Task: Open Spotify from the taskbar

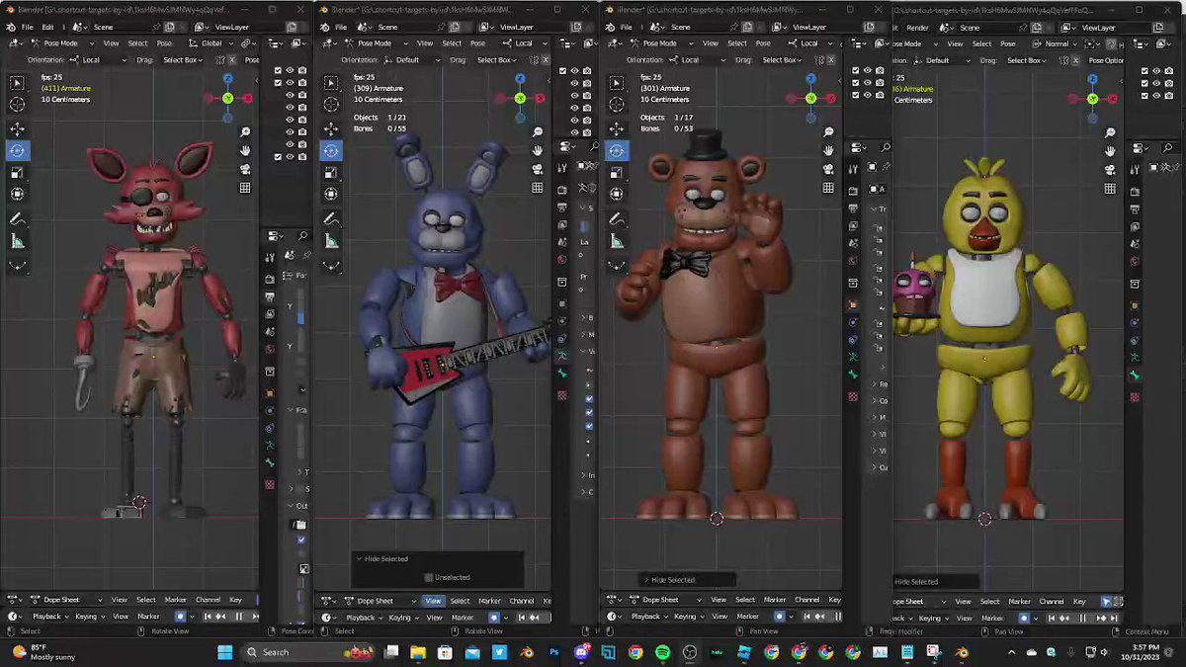Action: point(662,652)
